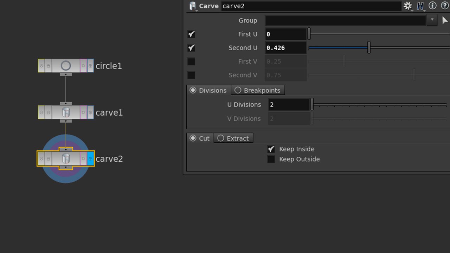Click the node name field carve2
This screenshot has height=253, width=450.
tap(311, 6)
